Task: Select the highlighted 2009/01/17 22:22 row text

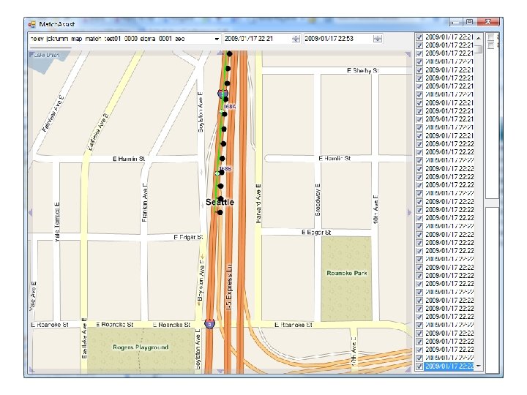Action: tap(449, 366)
